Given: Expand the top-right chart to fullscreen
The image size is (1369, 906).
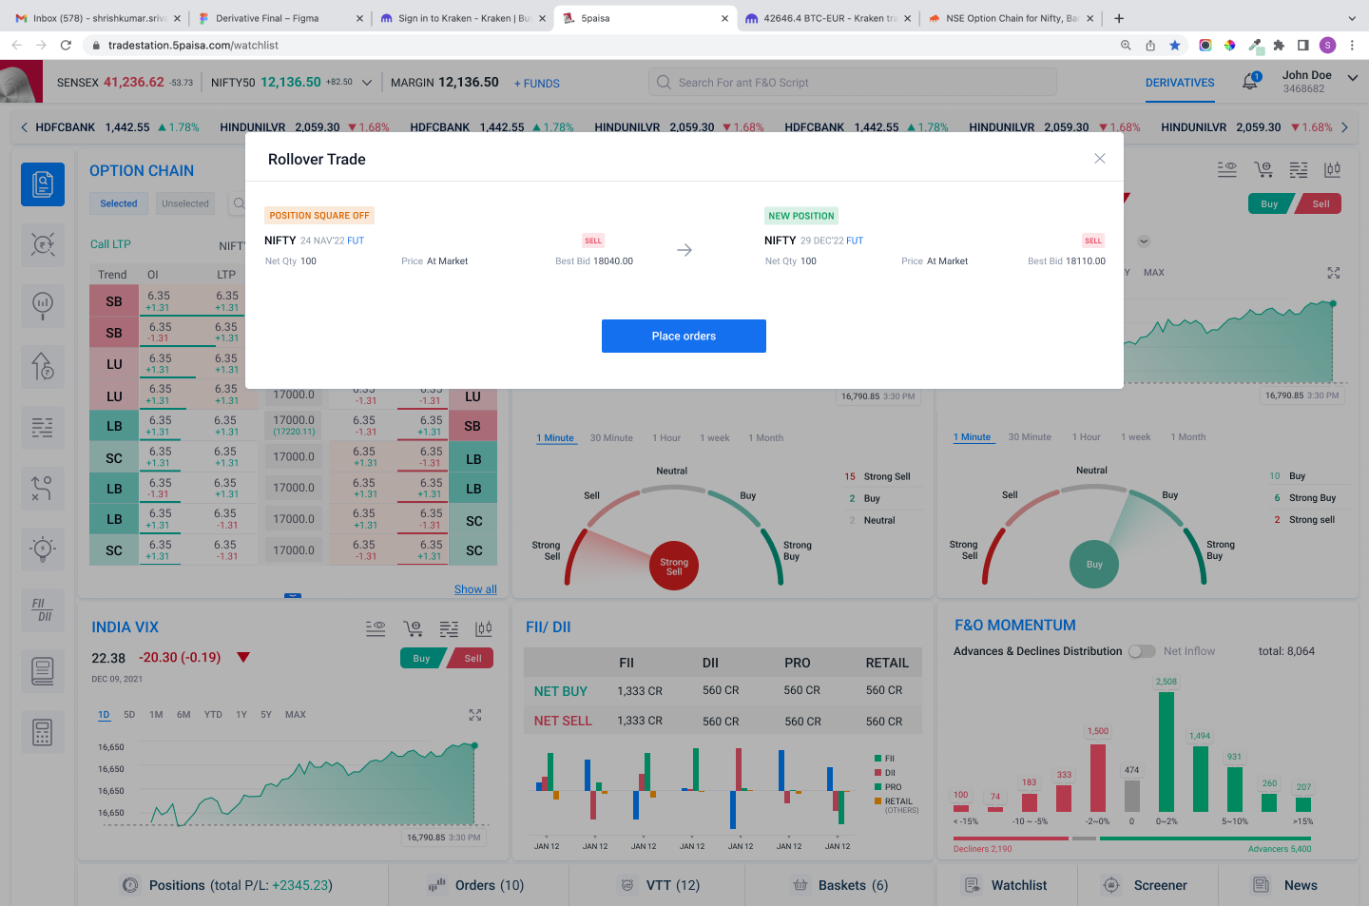Looking at the screenshot, I should 1334,273.
